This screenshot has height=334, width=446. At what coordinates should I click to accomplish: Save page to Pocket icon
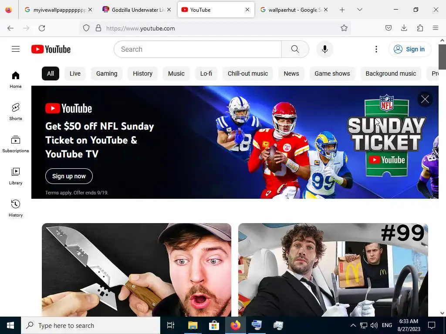point(388,28)
